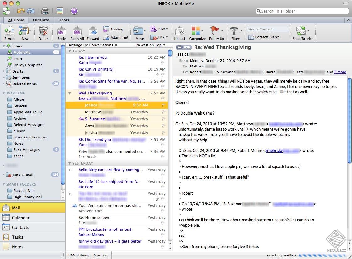Click the Send/Receive icon in ribbon
This screenshot has width=352, height=259.
301,31
